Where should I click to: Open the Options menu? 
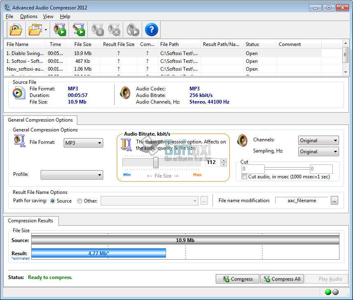point(28,16)
